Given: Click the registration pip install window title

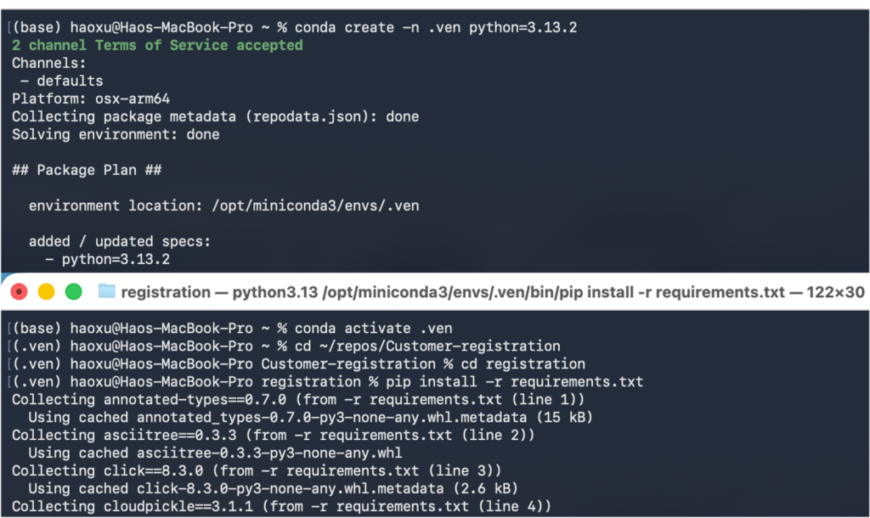Looking at the screenshot, I should (493, 292).
